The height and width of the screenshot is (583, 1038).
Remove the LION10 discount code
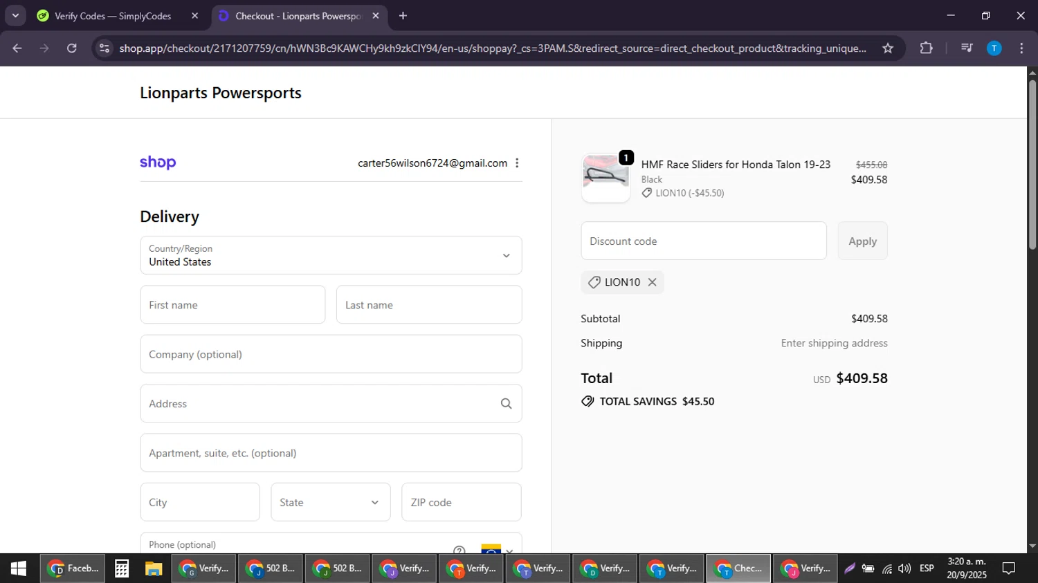click(652, 282)
